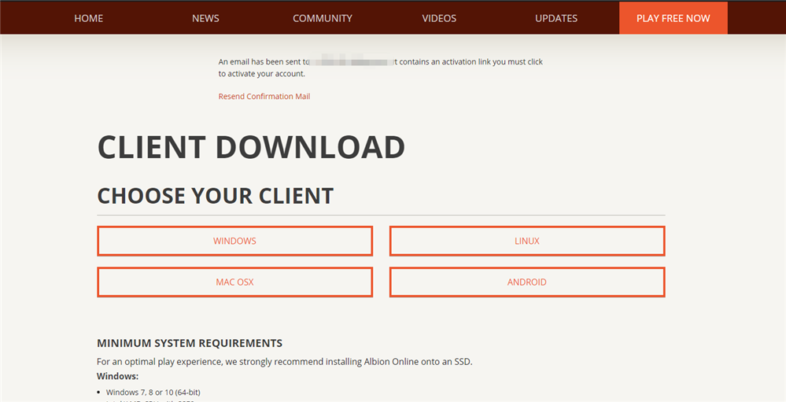
Task: Open the HOME navigation item
Action: coord(89,18)
